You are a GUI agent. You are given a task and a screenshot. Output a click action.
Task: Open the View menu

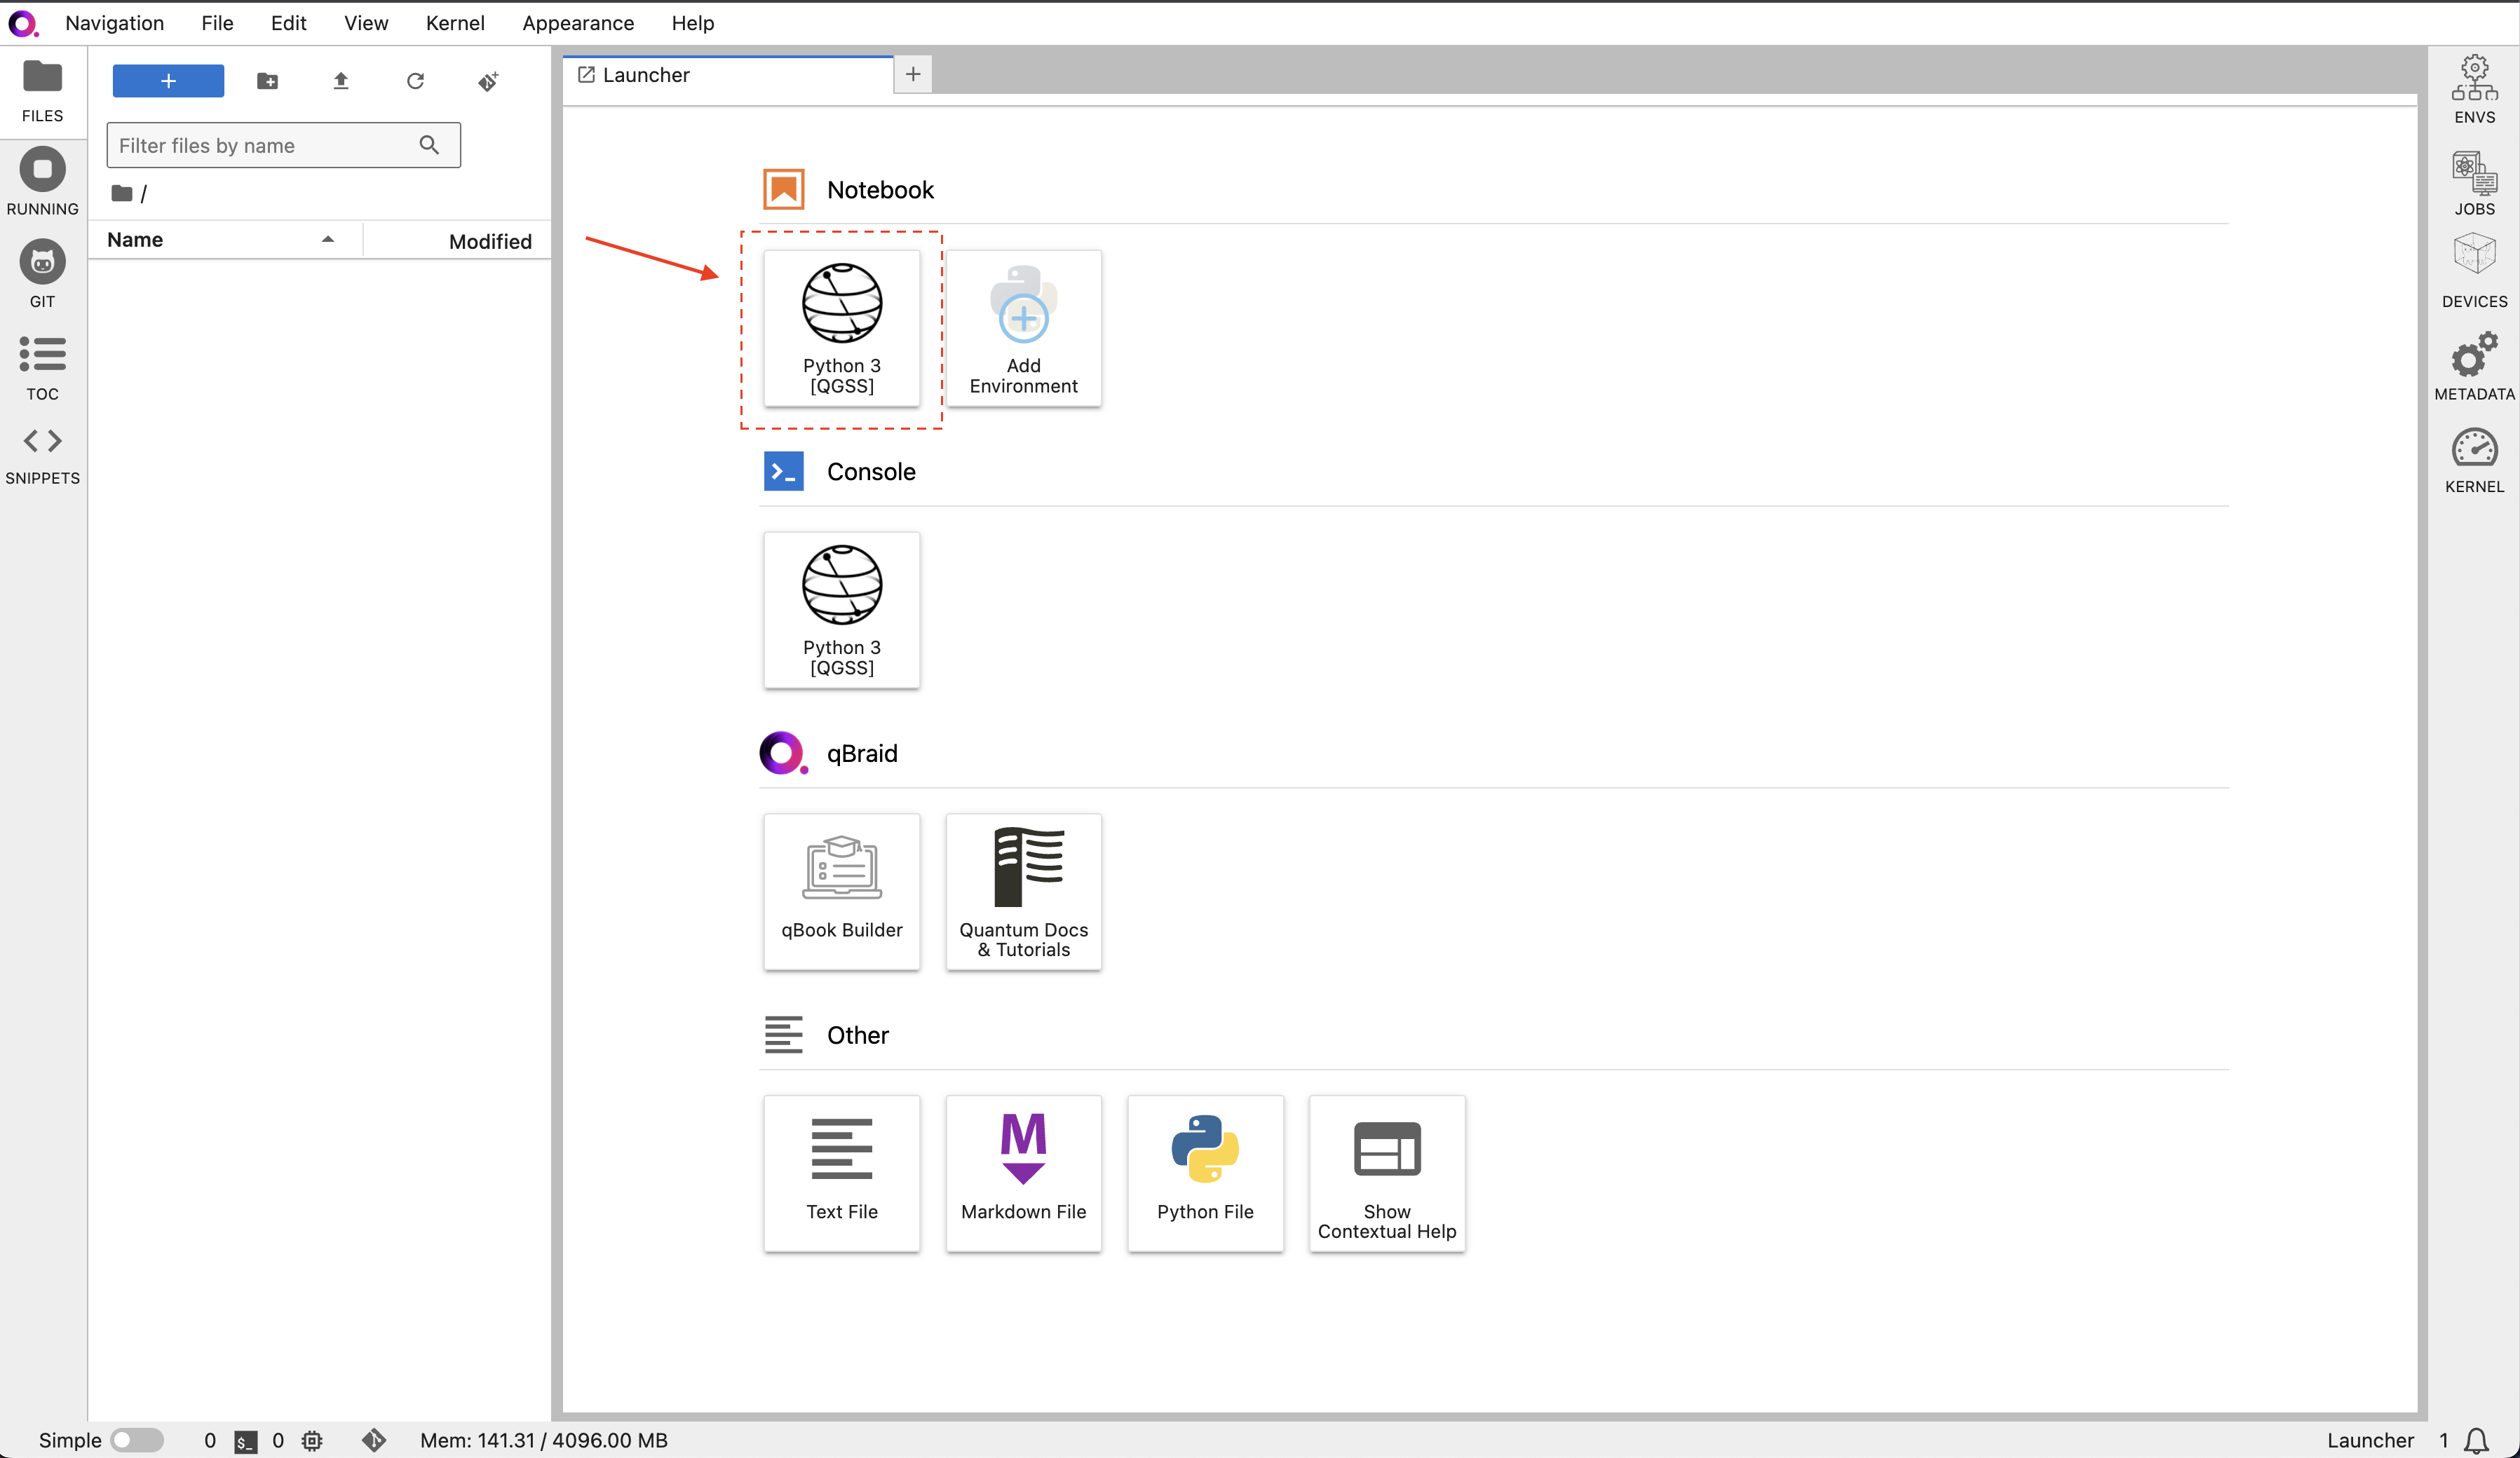[x=366, y=23]
